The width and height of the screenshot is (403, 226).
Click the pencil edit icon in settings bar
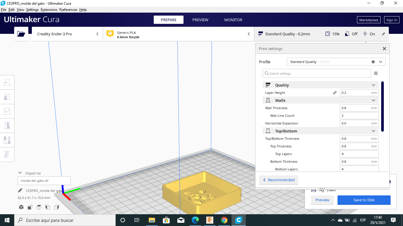click(x=383, y=34)
